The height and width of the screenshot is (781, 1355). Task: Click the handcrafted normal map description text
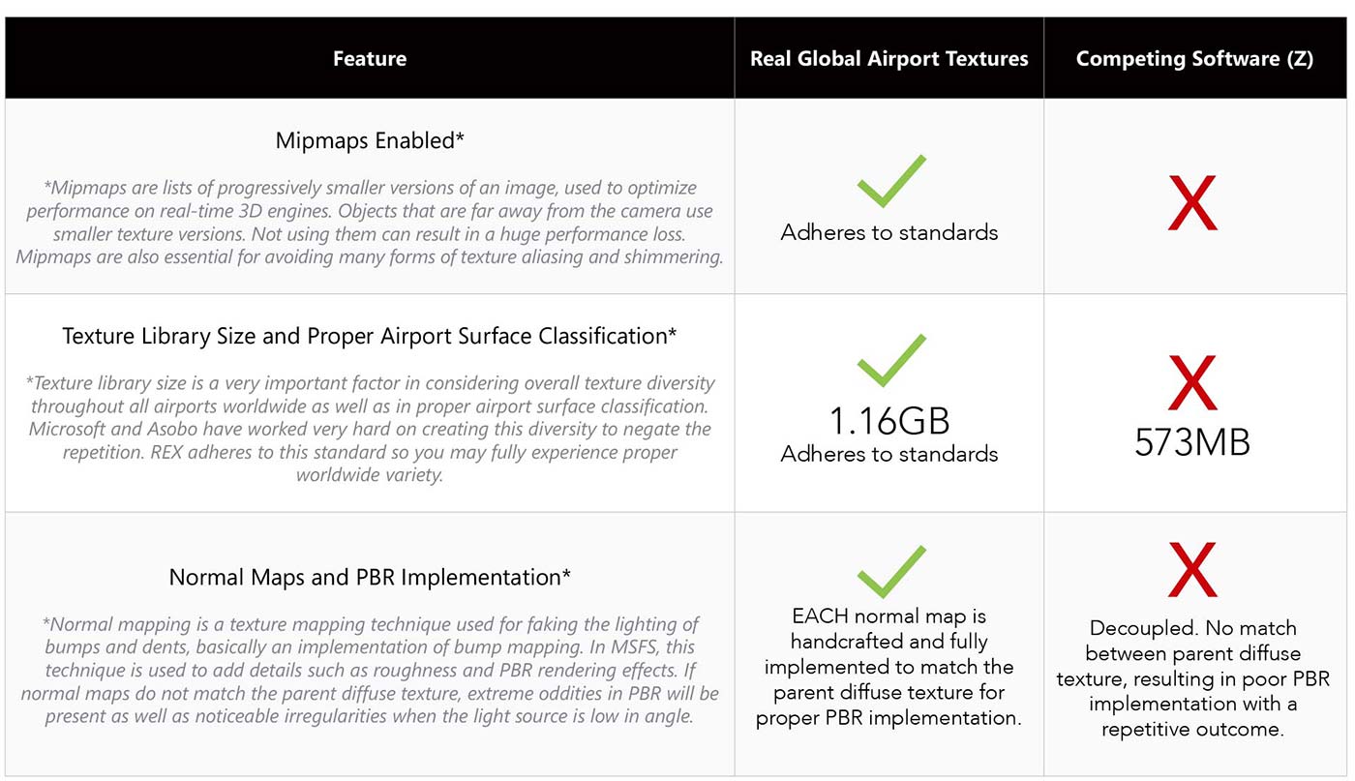coord(889,667)
